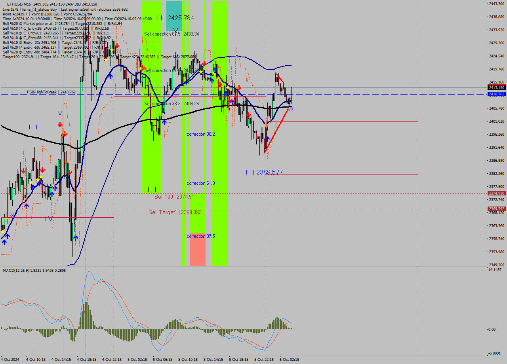
Task: Click the blue correction 87.5 label
Action: pyautogui.click(x=201, y=236)
